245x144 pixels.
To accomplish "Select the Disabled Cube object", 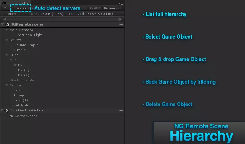I will [x=22, y=80].
